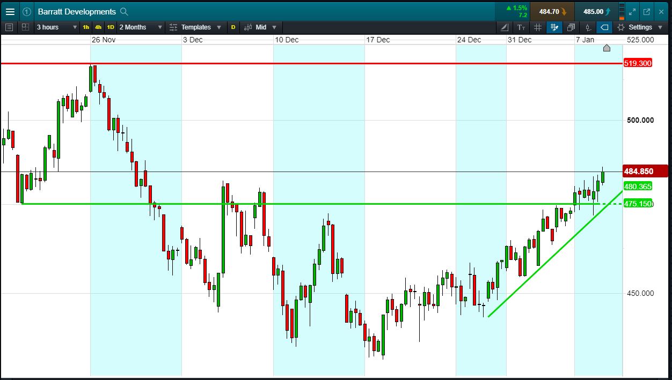The height and width of the screenshot is (380, 672).
Task: Select the drawing tools triangle icon
Action: [505, 27]
